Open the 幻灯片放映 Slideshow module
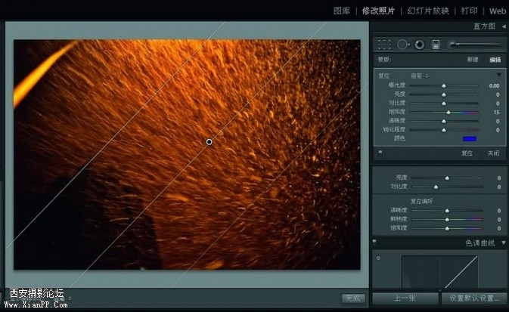 click(428, 11)
